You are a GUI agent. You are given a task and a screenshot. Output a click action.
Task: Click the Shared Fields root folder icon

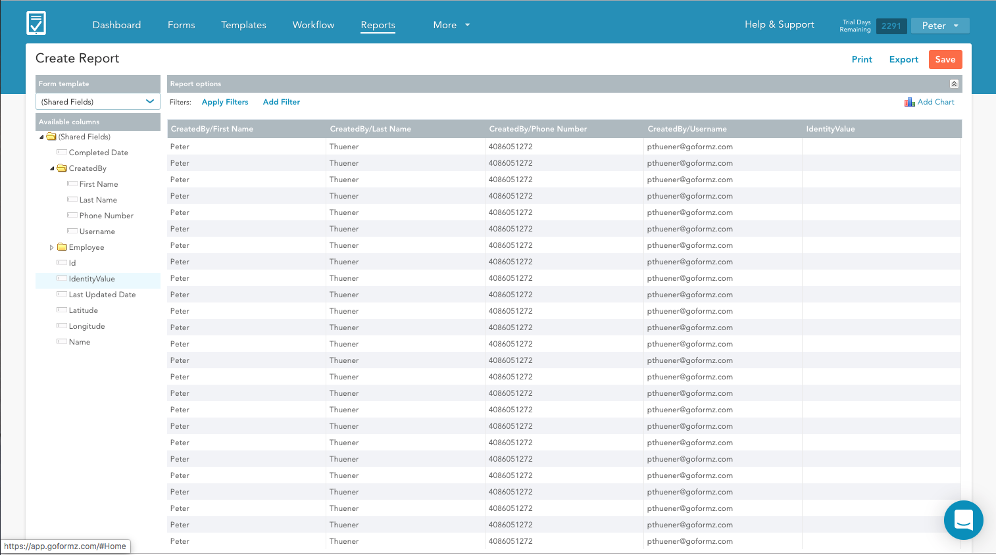pos(51,137)
